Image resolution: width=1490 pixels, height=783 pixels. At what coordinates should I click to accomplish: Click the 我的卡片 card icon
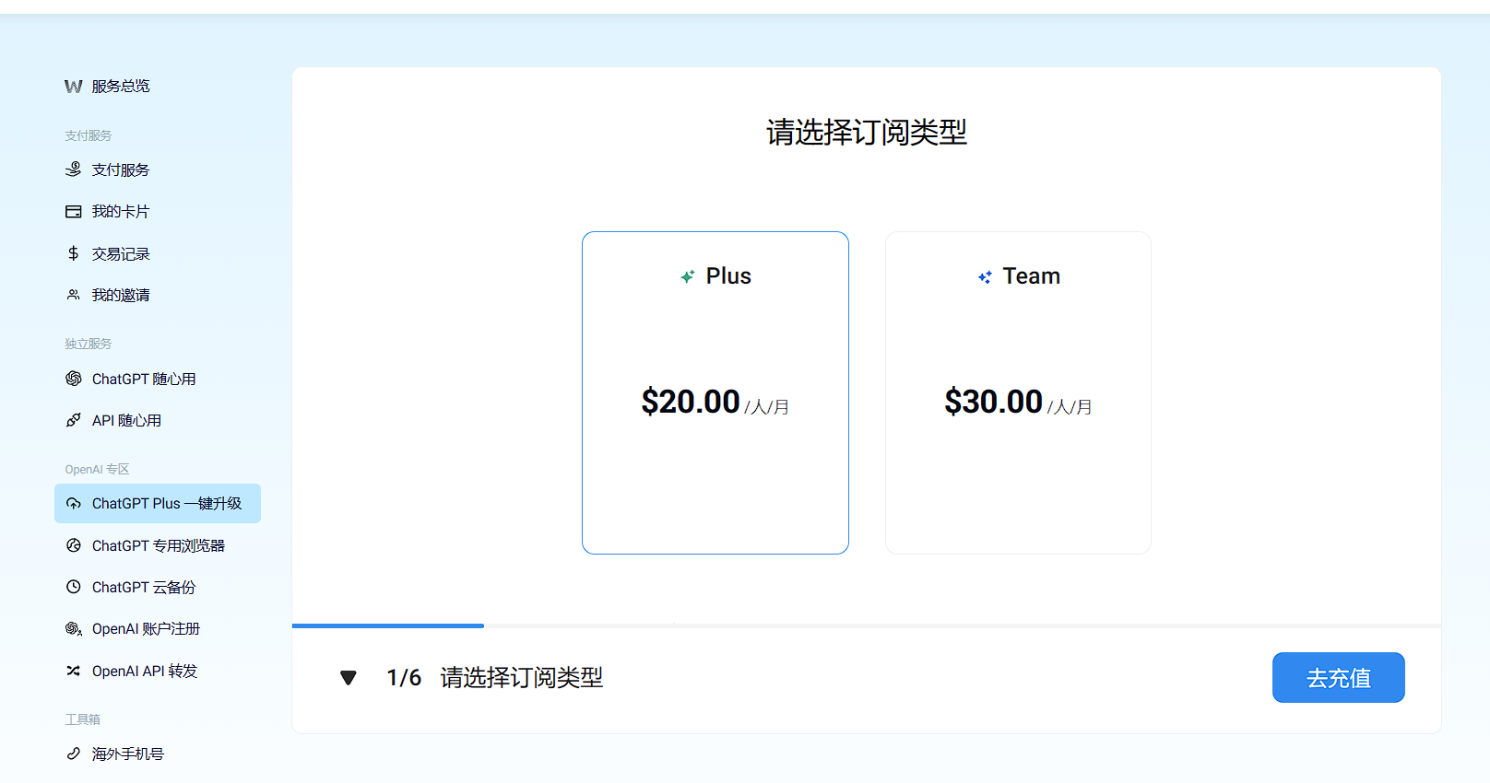74,212
